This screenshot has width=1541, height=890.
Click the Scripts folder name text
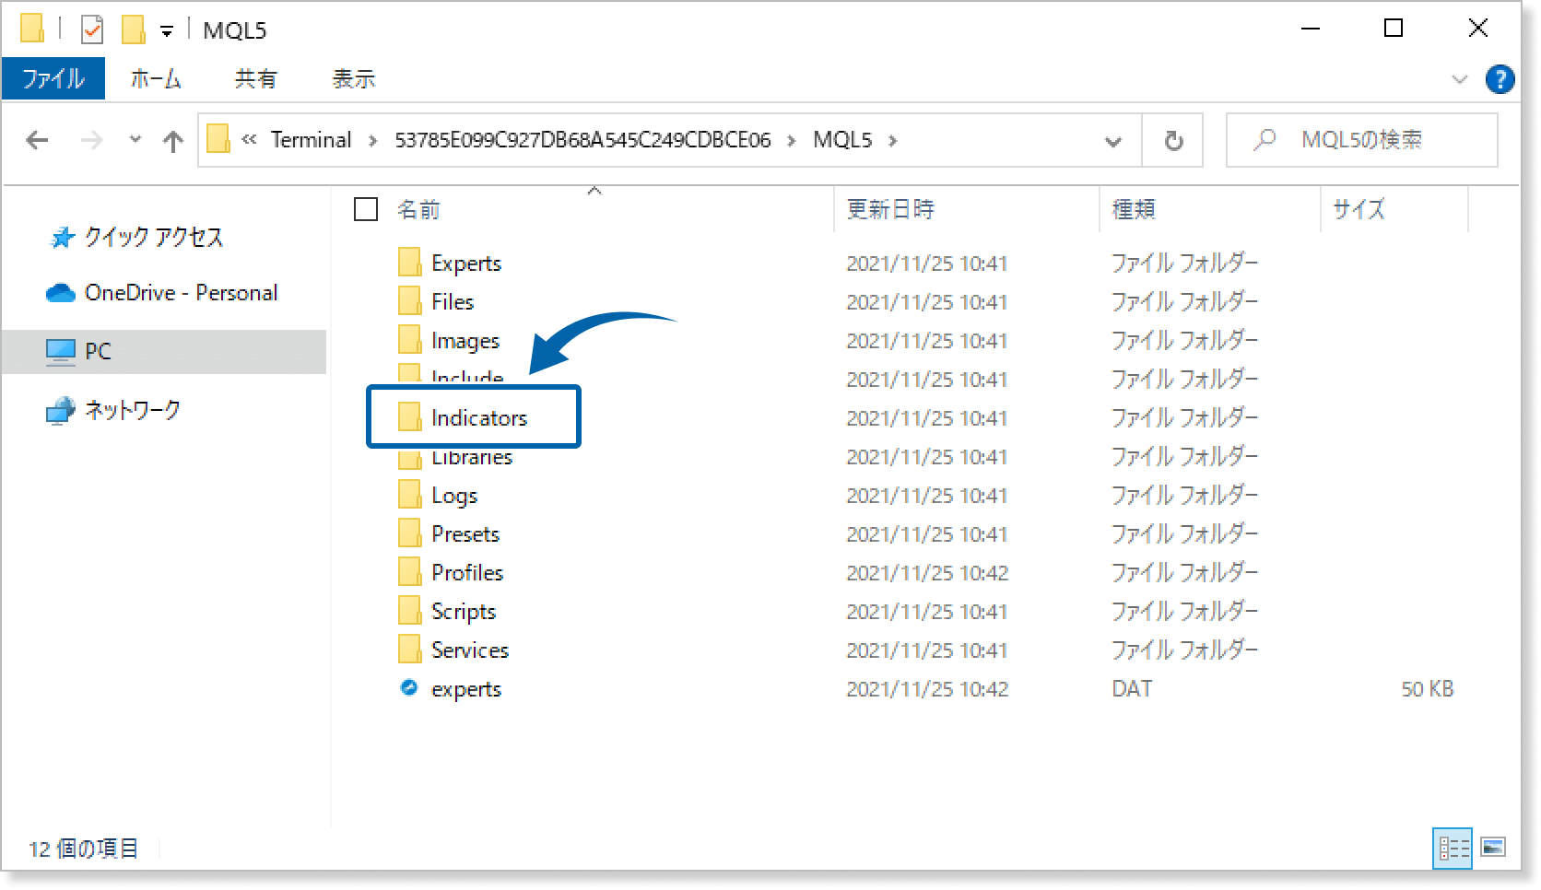(x=464, y=612)
